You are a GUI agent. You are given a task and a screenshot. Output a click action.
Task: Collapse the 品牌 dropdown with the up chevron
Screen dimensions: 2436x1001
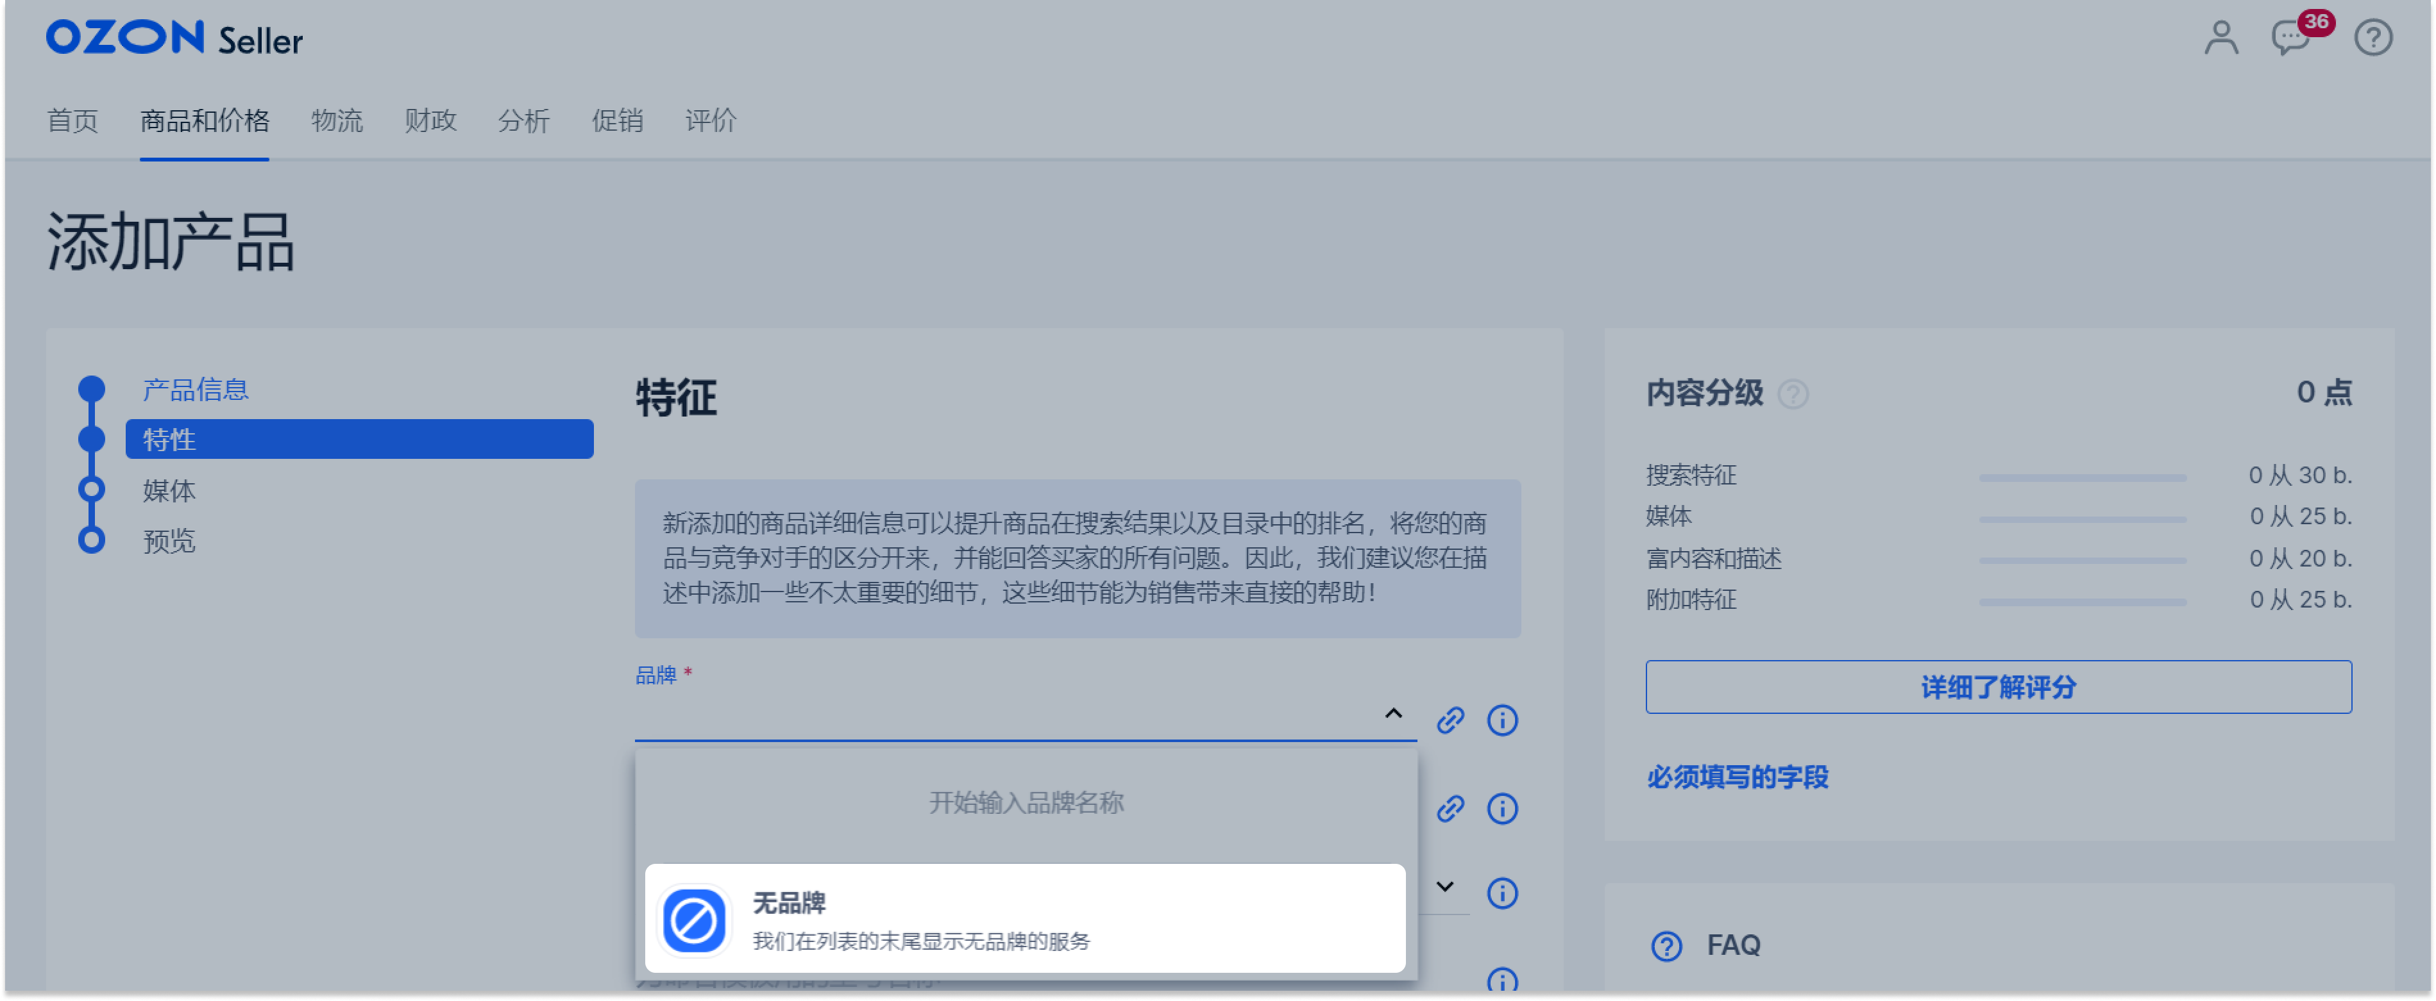(1393, 713)
